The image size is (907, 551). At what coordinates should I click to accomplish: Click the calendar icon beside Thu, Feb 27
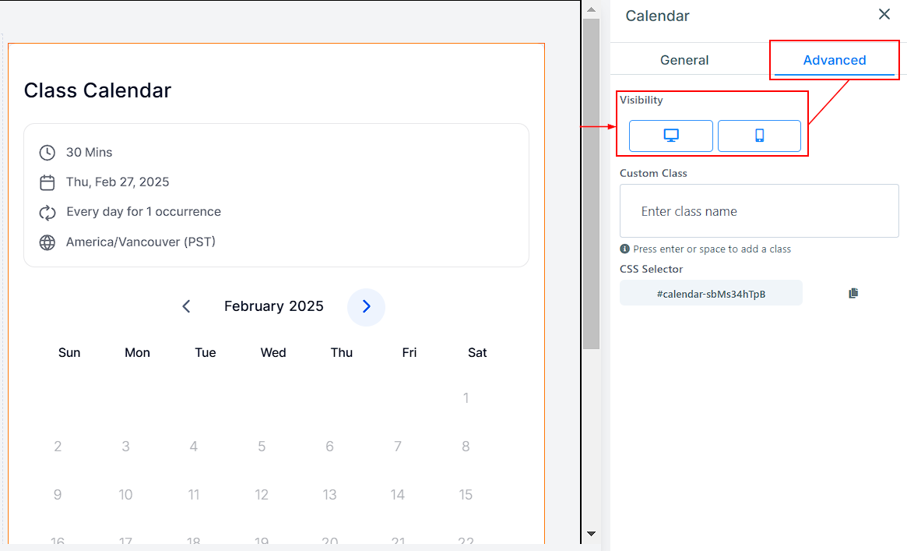point(47,182)
